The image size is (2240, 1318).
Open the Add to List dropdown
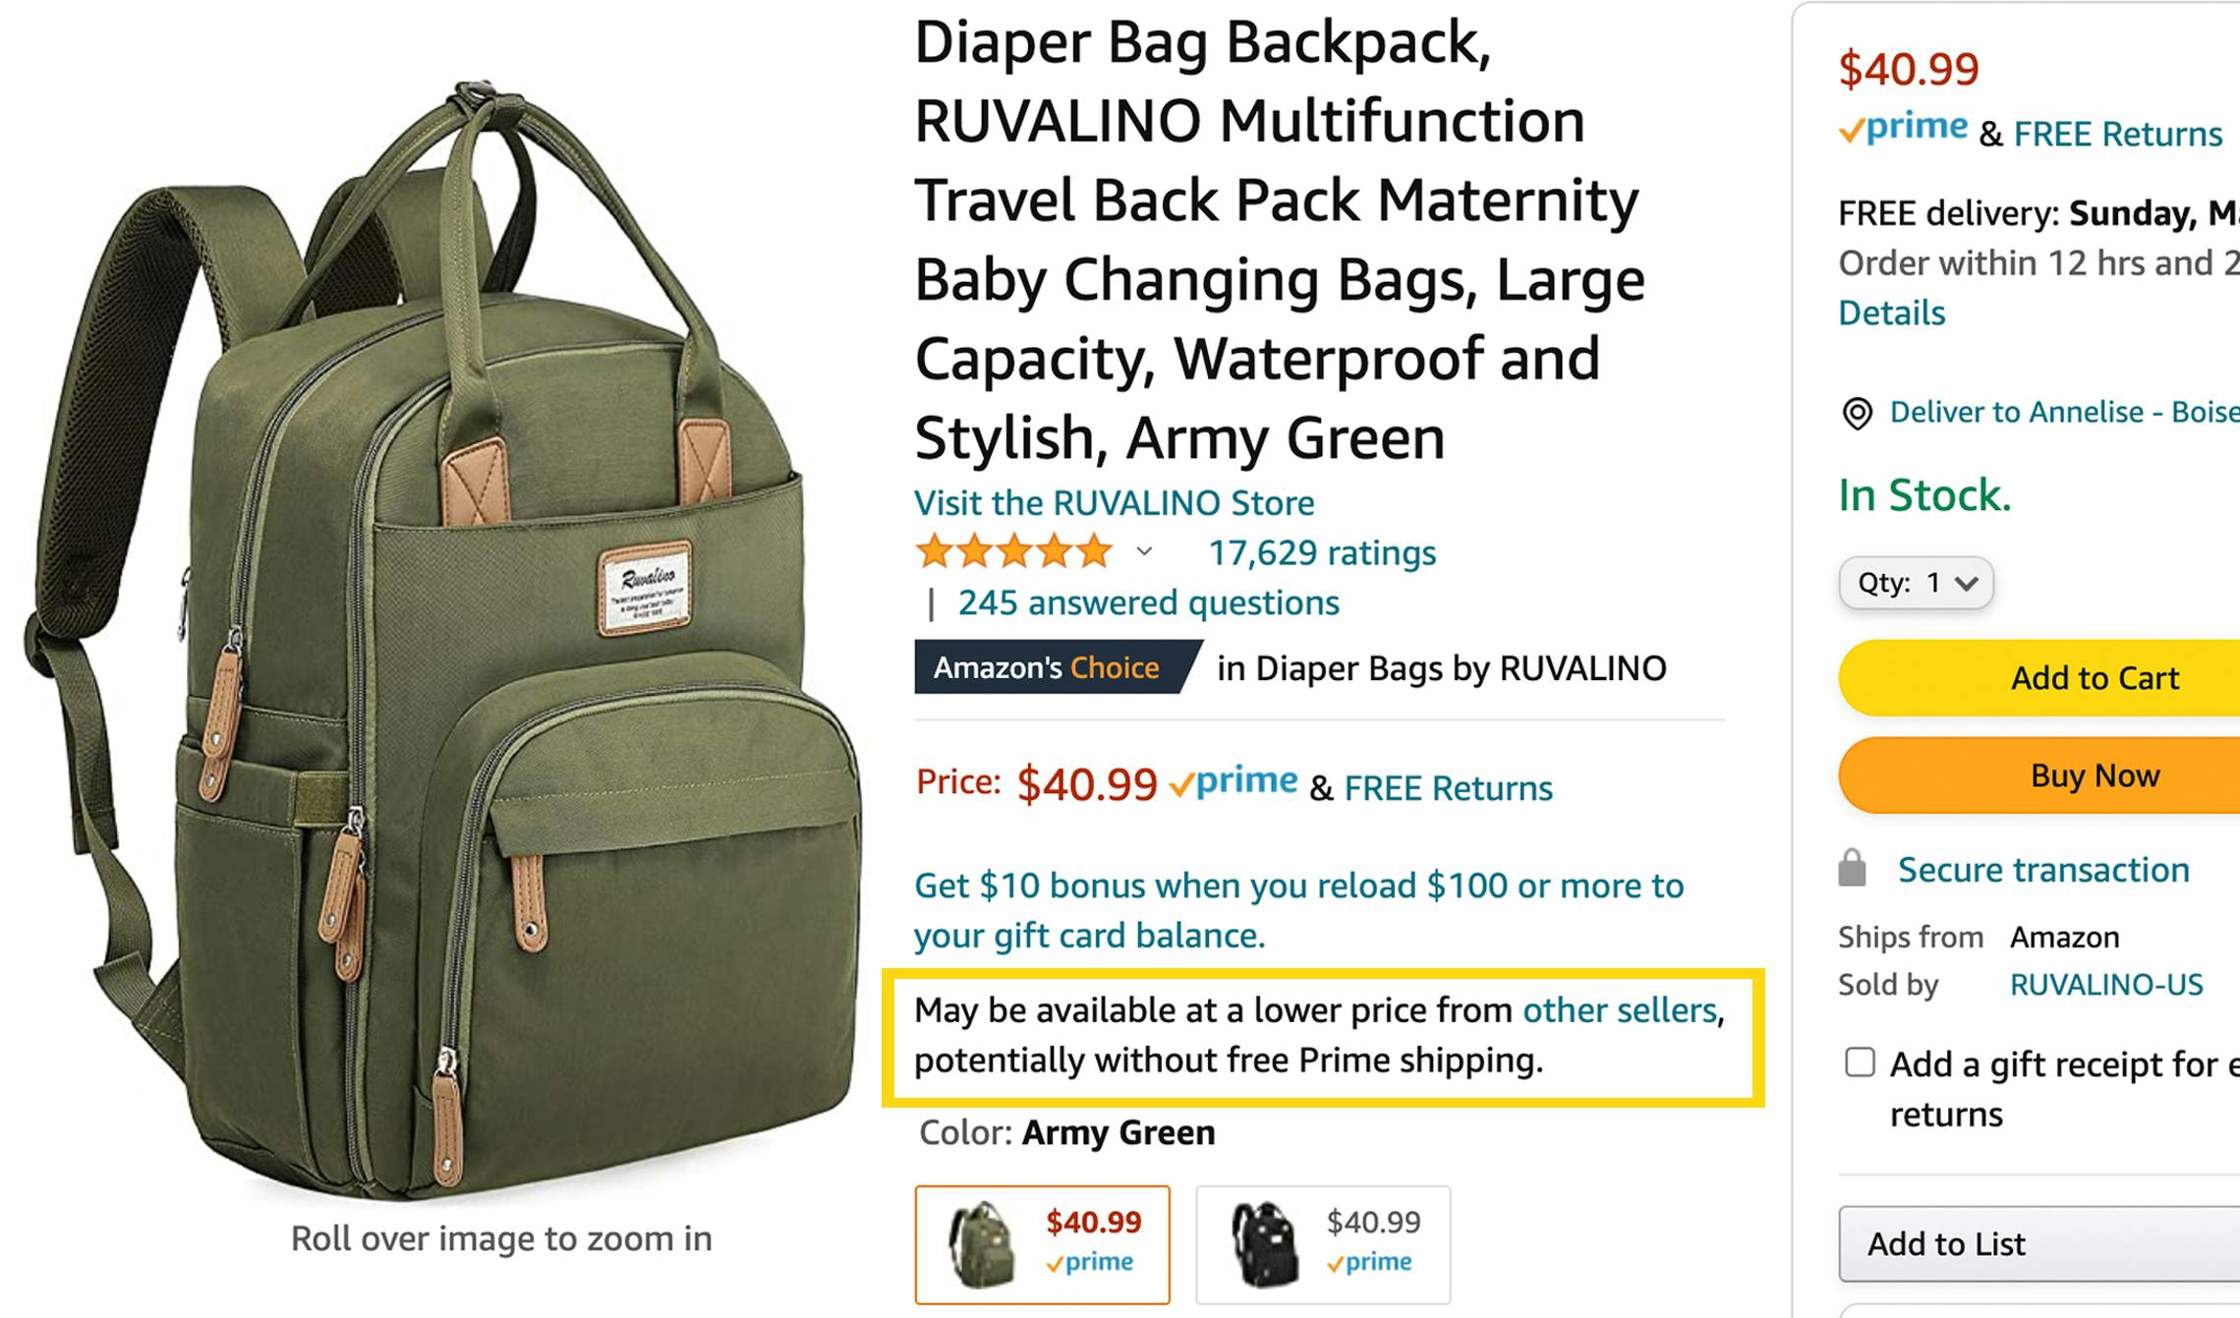[2039, 1243]
